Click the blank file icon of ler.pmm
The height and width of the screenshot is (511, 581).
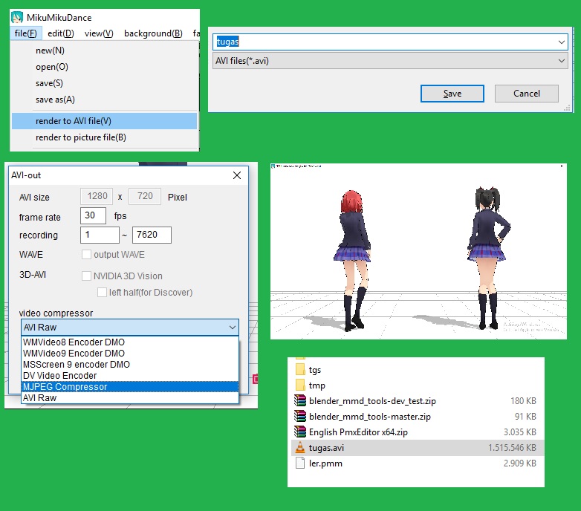(300, 463)
